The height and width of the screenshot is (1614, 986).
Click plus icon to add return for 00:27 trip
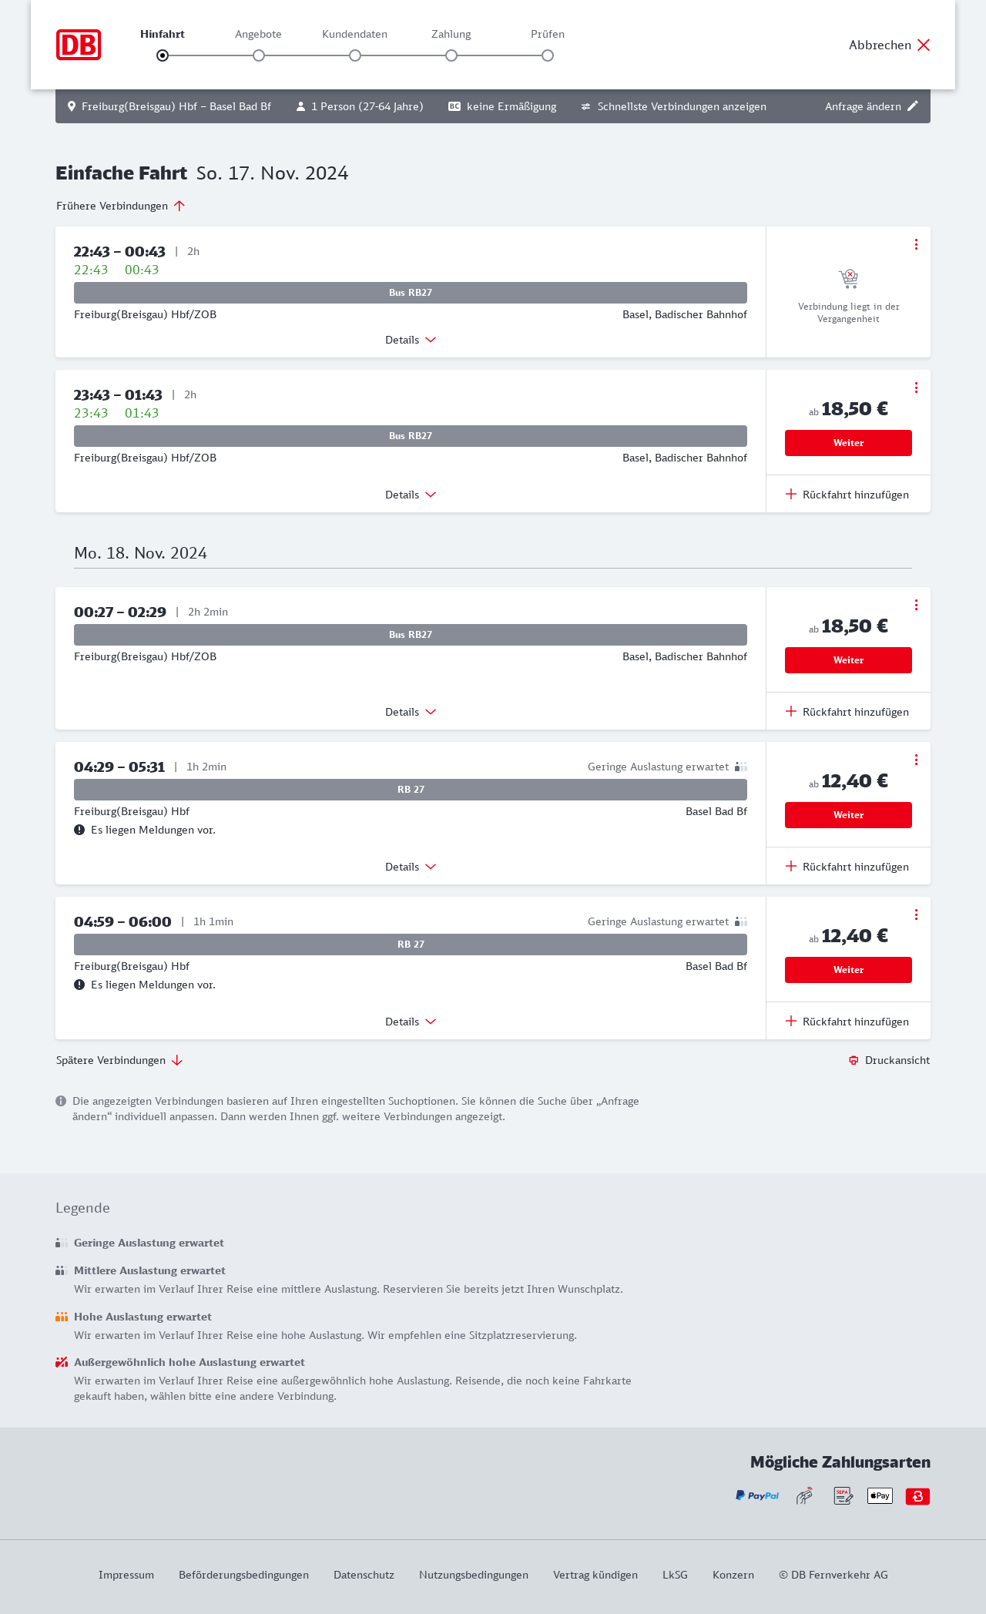(791, 711)
